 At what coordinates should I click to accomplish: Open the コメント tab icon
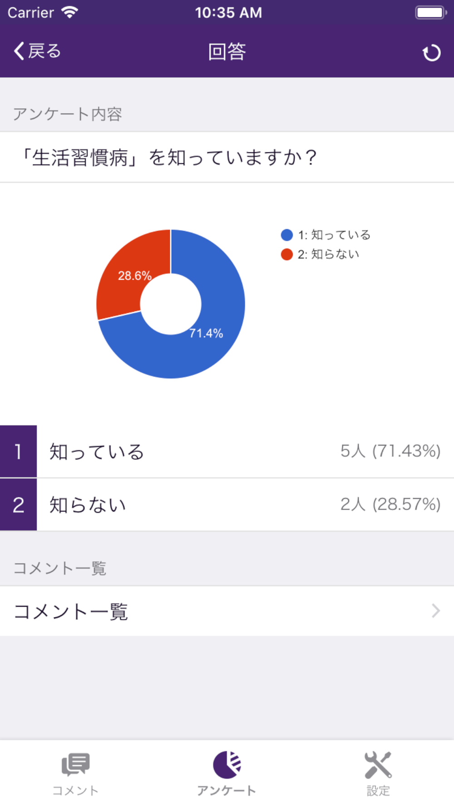(x=75, y=764)
